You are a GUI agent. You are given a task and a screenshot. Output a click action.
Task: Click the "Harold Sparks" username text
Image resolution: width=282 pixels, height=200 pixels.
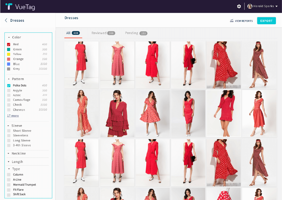(x=264, y=6)
